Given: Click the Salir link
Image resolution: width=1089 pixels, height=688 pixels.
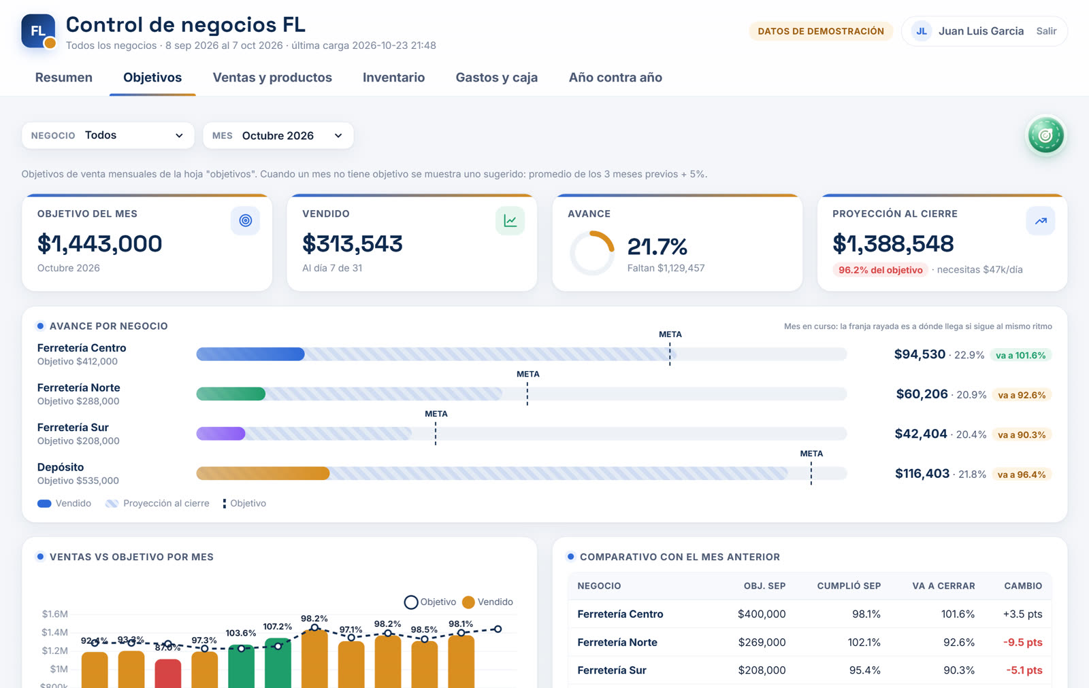Looking at the screenshot, I should point(1046,31).
